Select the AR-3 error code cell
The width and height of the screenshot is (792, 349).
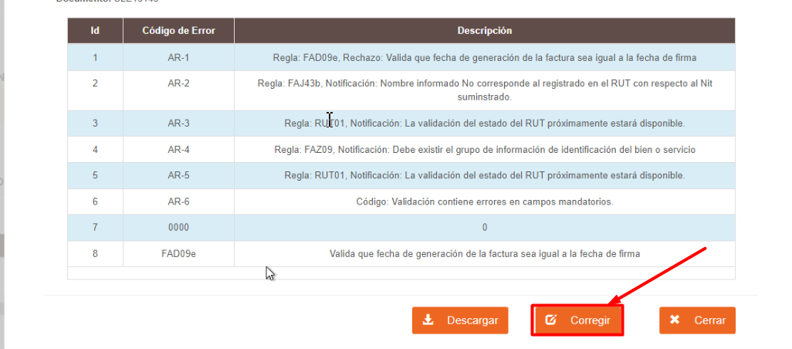point(178,124)
